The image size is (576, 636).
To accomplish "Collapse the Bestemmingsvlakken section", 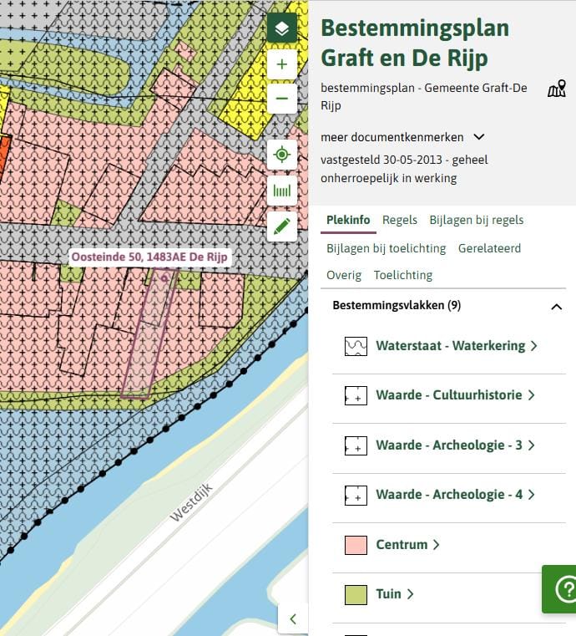I will (x=556, y=307).
